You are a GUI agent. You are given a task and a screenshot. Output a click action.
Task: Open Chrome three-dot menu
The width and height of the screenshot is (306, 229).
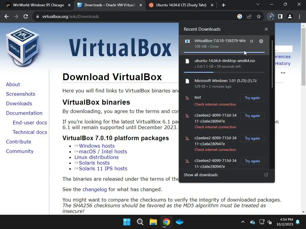(299, 17)
